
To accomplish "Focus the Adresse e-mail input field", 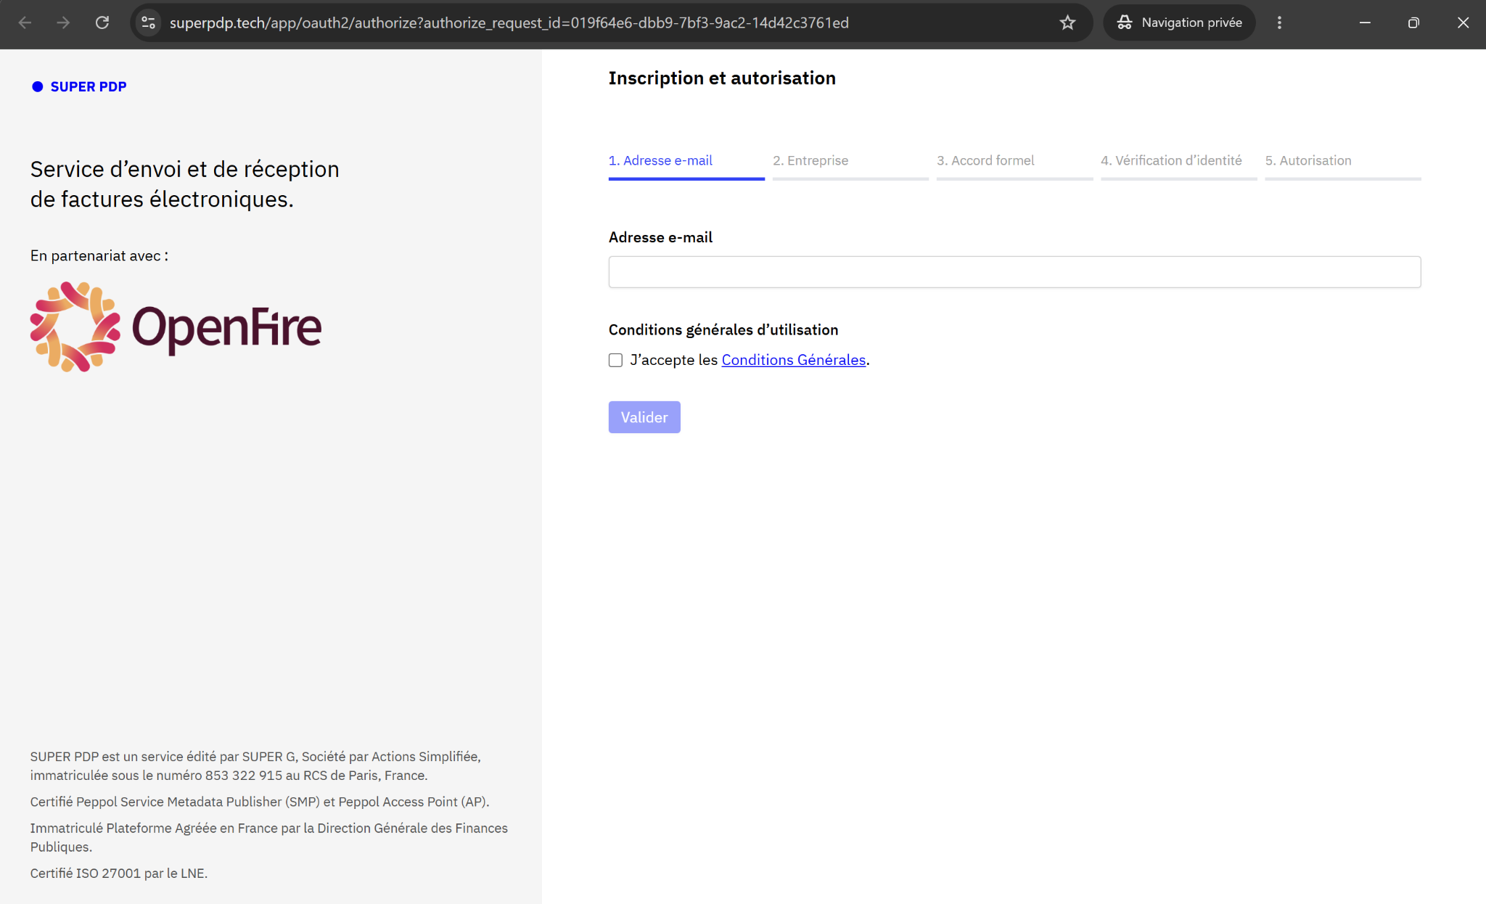I will point(1014,272).
